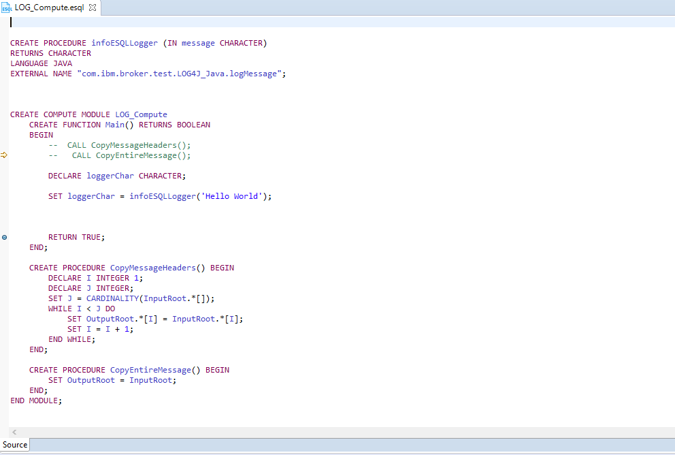
Task: Click the left arrow of horizontal scrollbar
Action: point(14,432)
